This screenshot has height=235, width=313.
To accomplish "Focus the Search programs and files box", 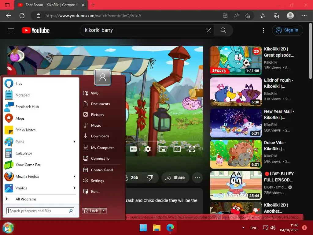I will (40, 211).
